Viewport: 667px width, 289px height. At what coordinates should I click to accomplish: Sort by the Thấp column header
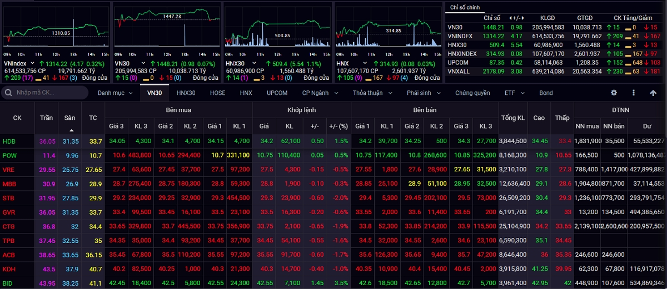(x=562, y=118)
